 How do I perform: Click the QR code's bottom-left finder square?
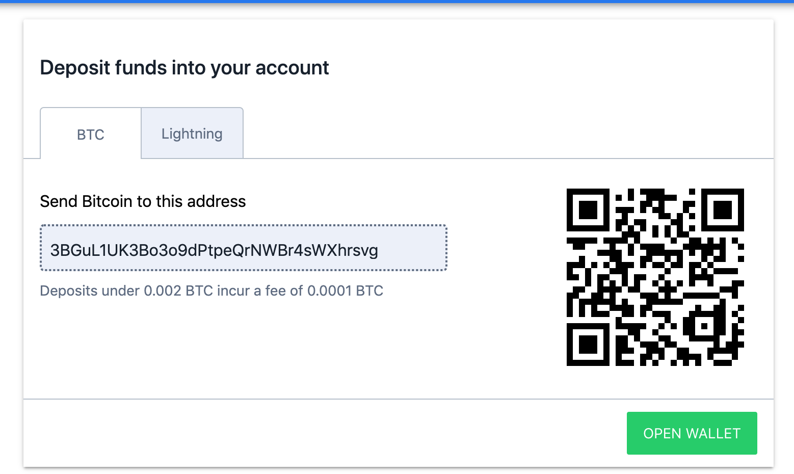coord(588,345)
